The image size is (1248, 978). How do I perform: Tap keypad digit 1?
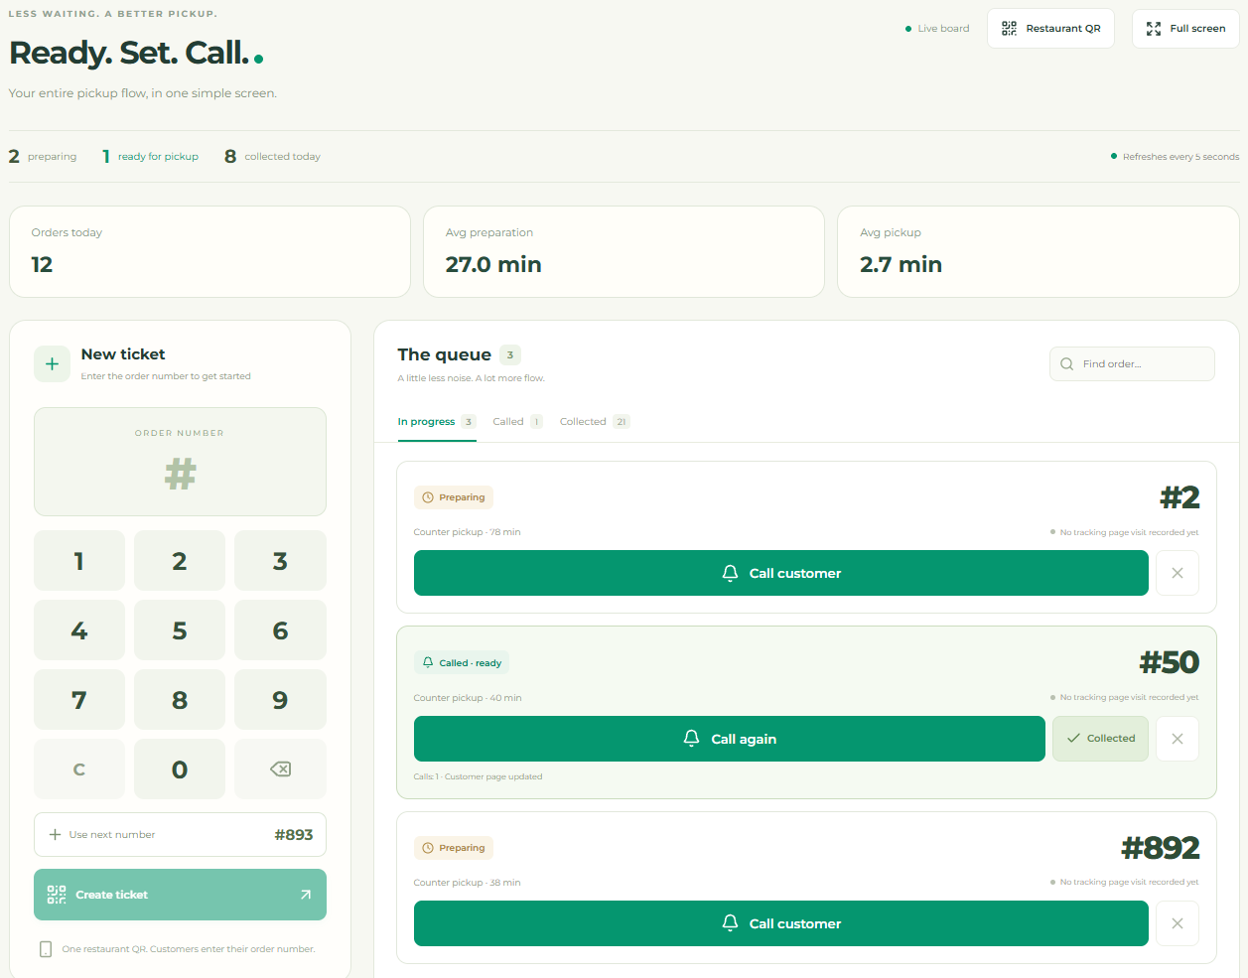click(79, 561)
